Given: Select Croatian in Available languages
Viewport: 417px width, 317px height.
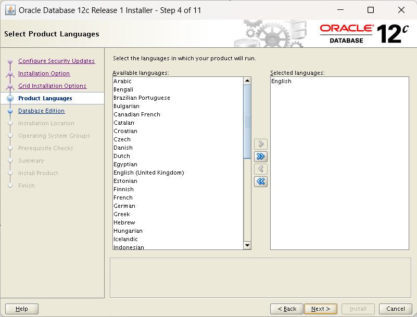Looking at the screenshot, I should coord(178,131).
